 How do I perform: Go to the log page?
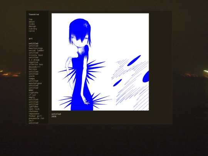click(30, 19)
